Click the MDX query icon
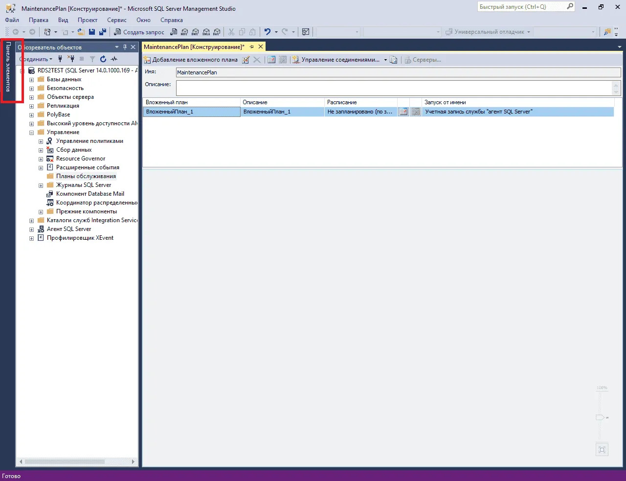This screenshot has height=481, width=626. 184,32
